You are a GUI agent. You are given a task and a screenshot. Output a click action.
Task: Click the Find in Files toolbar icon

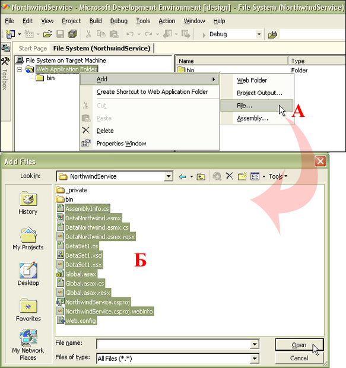[x=272, y=35]
